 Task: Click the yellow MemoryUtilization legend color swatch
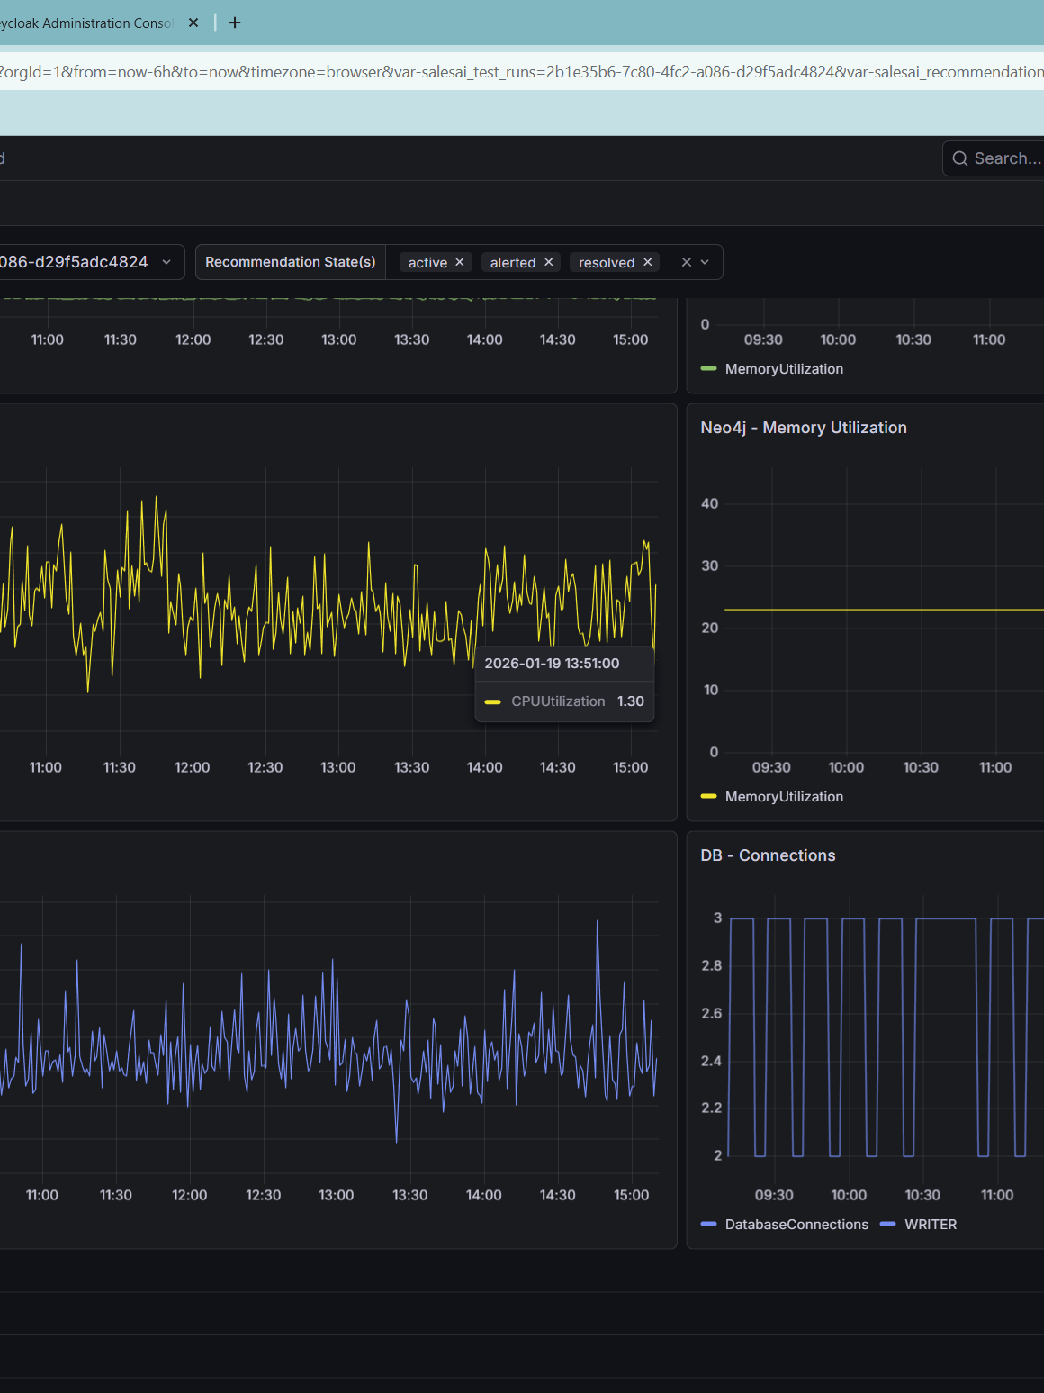point(708,797)
